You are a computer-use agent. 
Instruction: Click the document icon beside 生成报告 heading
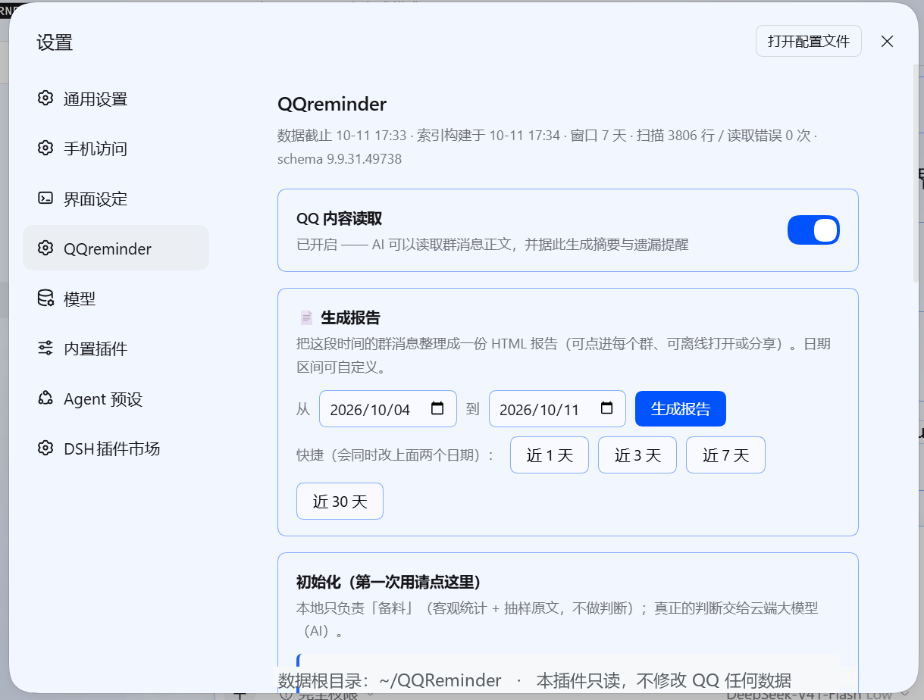(306, 317)
